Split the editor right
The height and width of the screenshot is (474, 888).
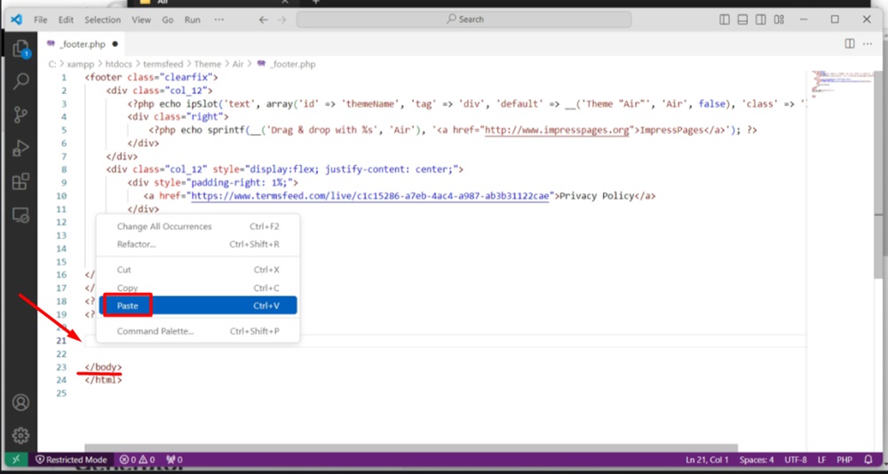tap(850, 43)
